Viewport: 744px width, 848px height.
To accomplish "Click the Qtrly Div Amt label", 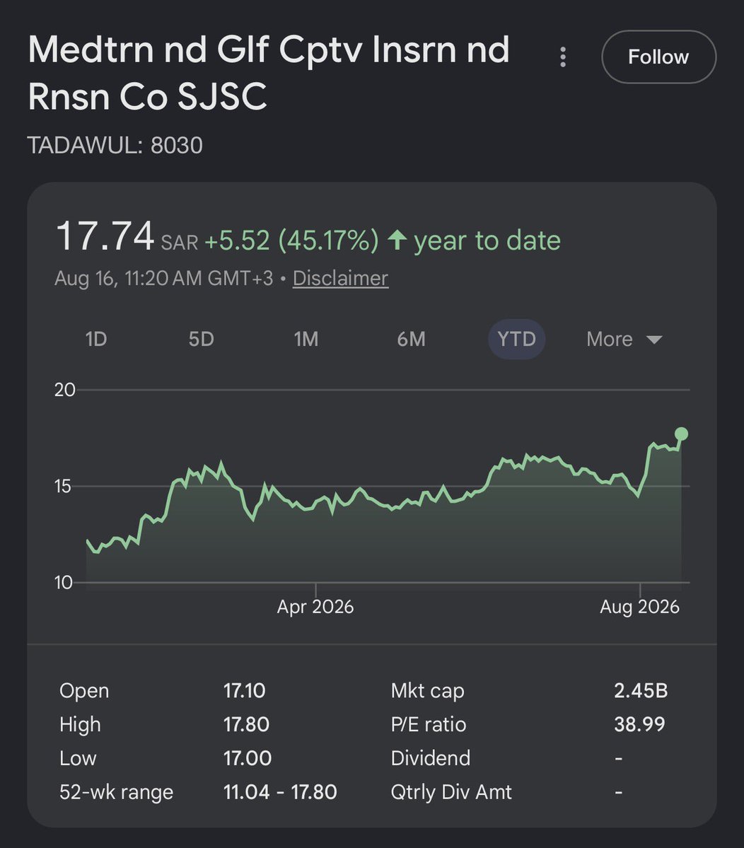I will 451,791.
